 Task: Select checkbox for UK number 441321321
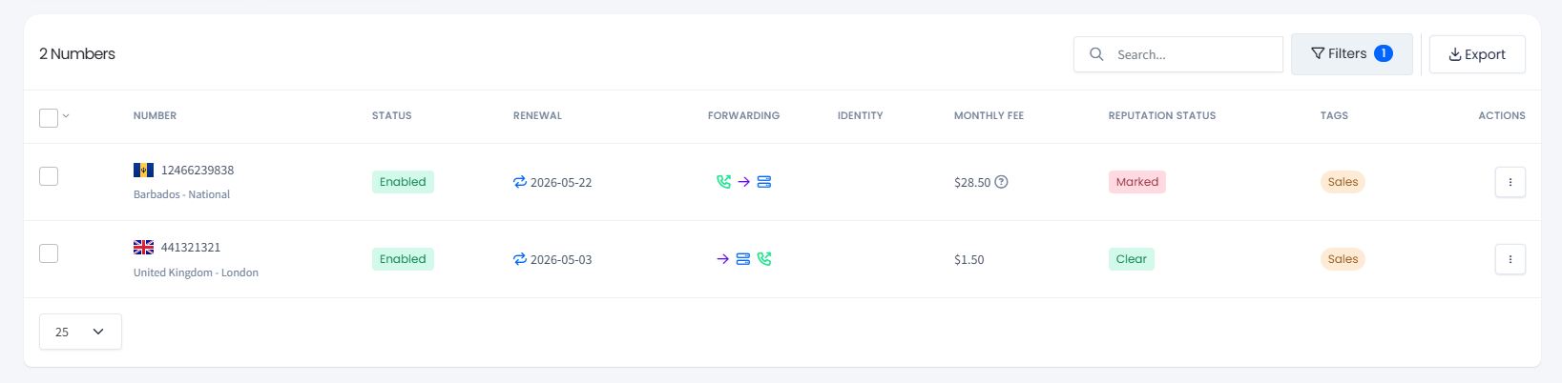click(49, 253)
